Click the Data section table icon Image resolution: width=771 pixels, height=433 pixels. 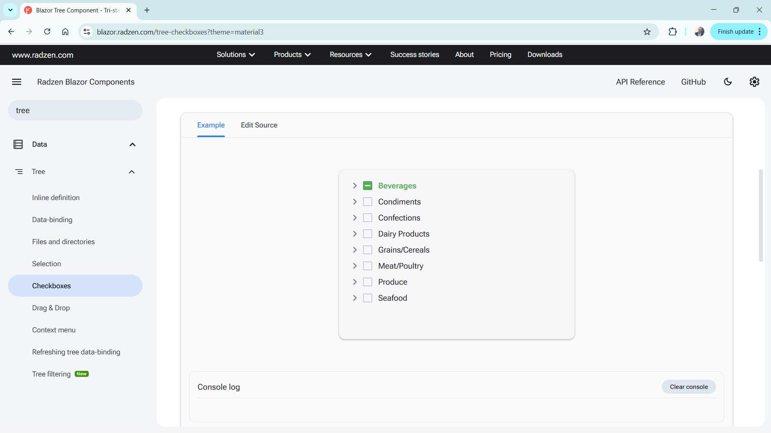point(18,144)
